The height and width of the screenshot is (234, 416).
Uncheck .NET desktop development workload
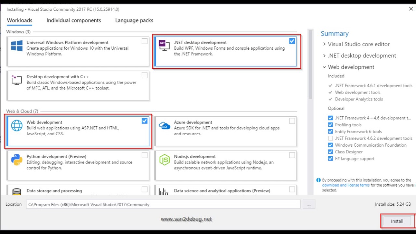292,41
